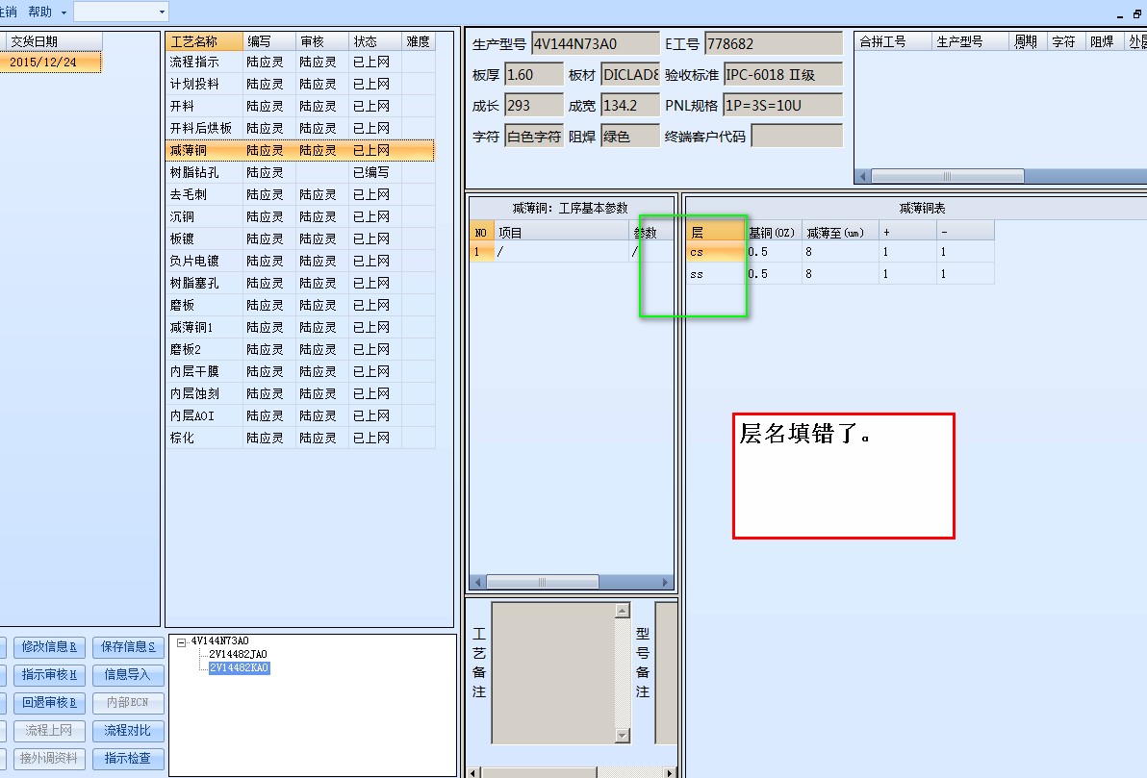Click the 难度 column header
This screenshot has width=1147, height=778.
pos(419,41)
